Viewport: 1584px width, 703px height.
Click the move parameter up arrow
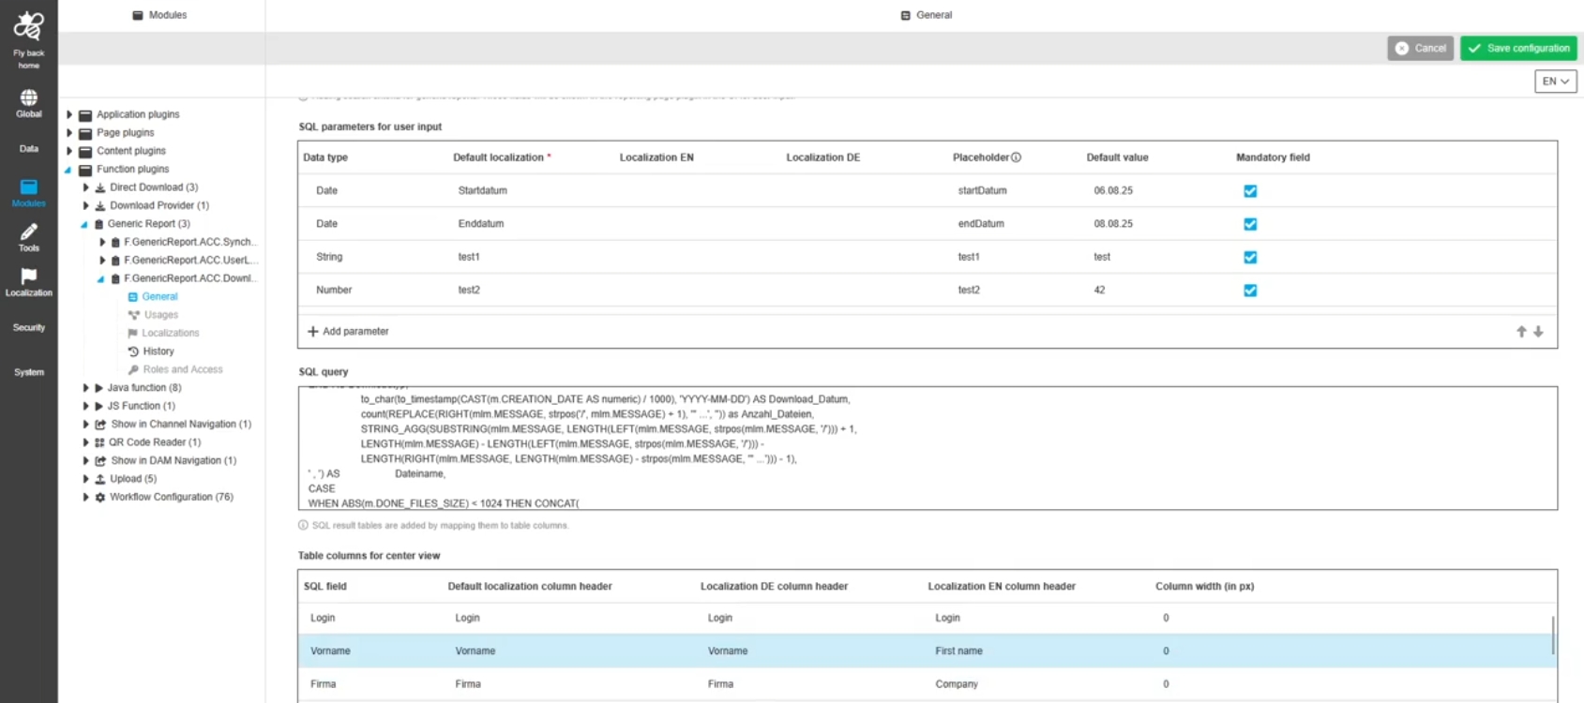coord(1521,332)
